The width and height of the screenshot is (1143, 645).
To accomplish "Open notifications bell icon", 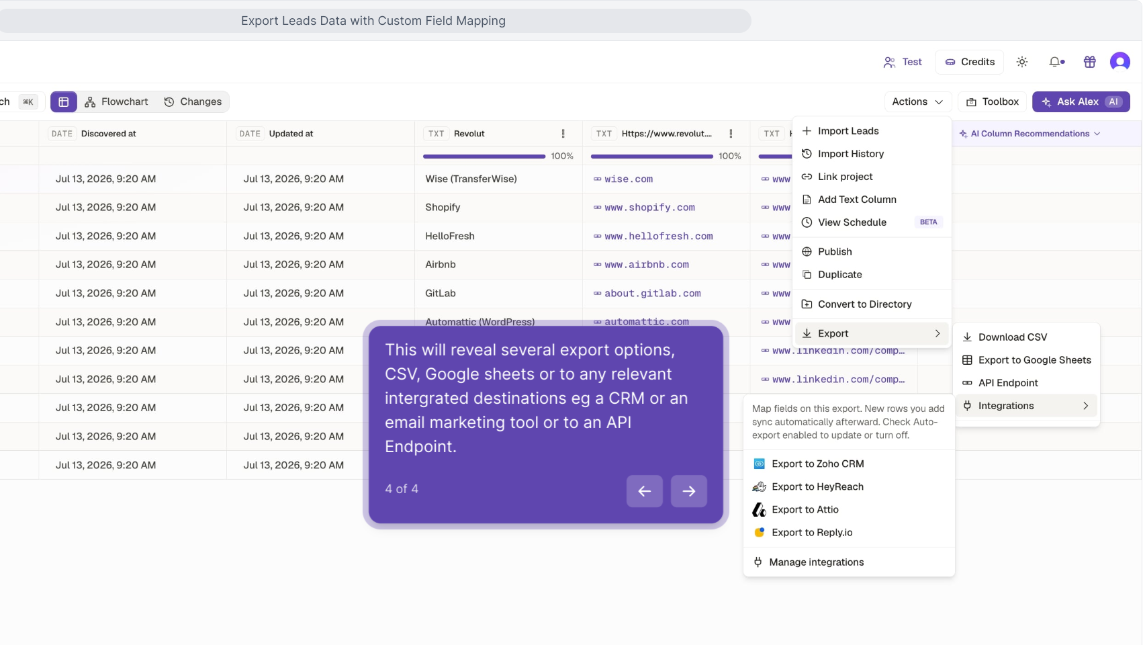I will 1056,62.
